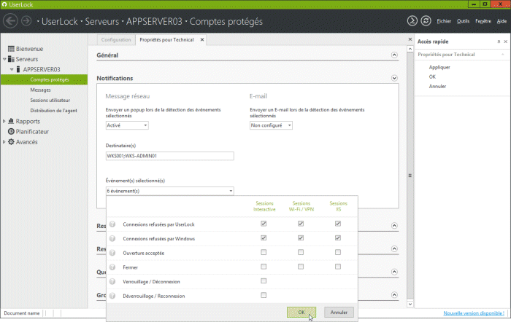The image size is (511, 322).
Task: Check Fermer for Sessions IIS
Action: coord(338,267)
